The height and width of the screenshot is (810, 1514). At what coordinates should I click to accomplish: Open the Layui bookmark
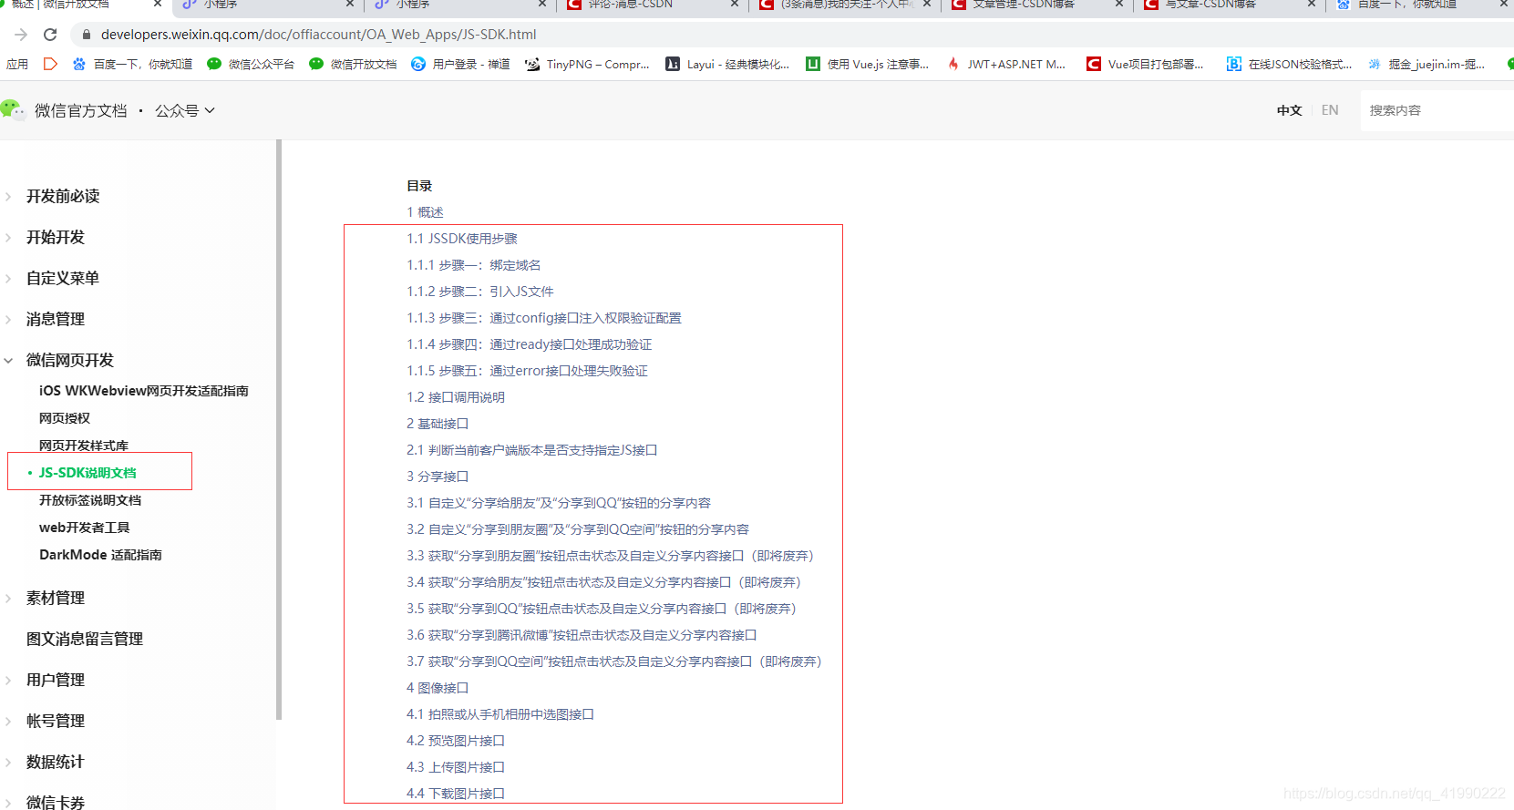click(x=727, y=65)
